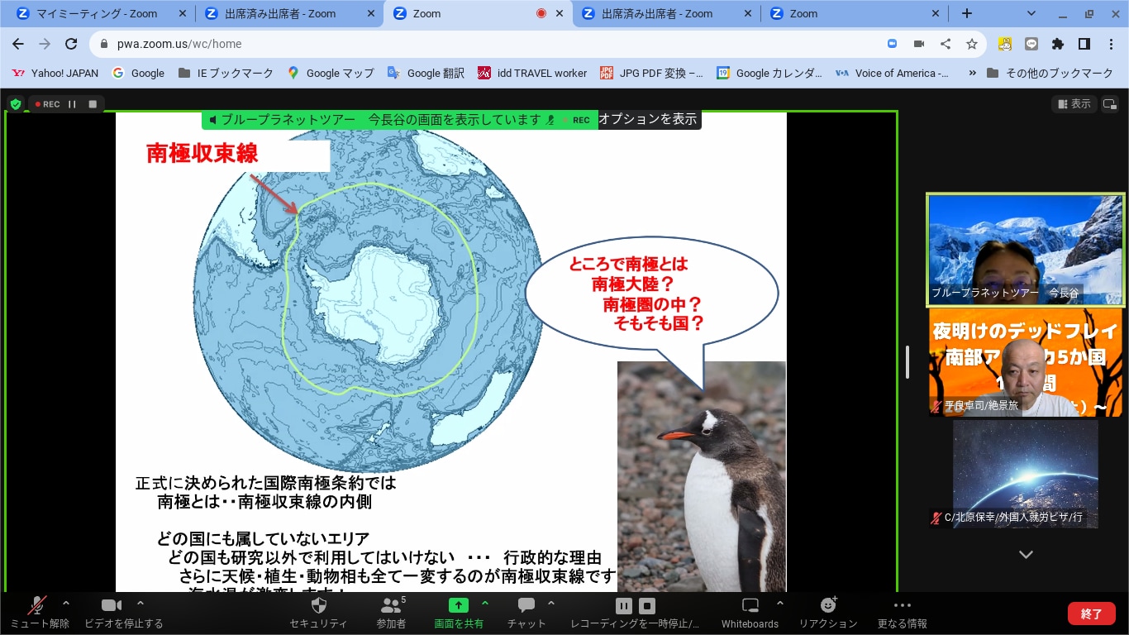This screenshot has width=1129, height=635.
Task: Open JPG PDF 変換 bookmark
Action: pos(652,73)
